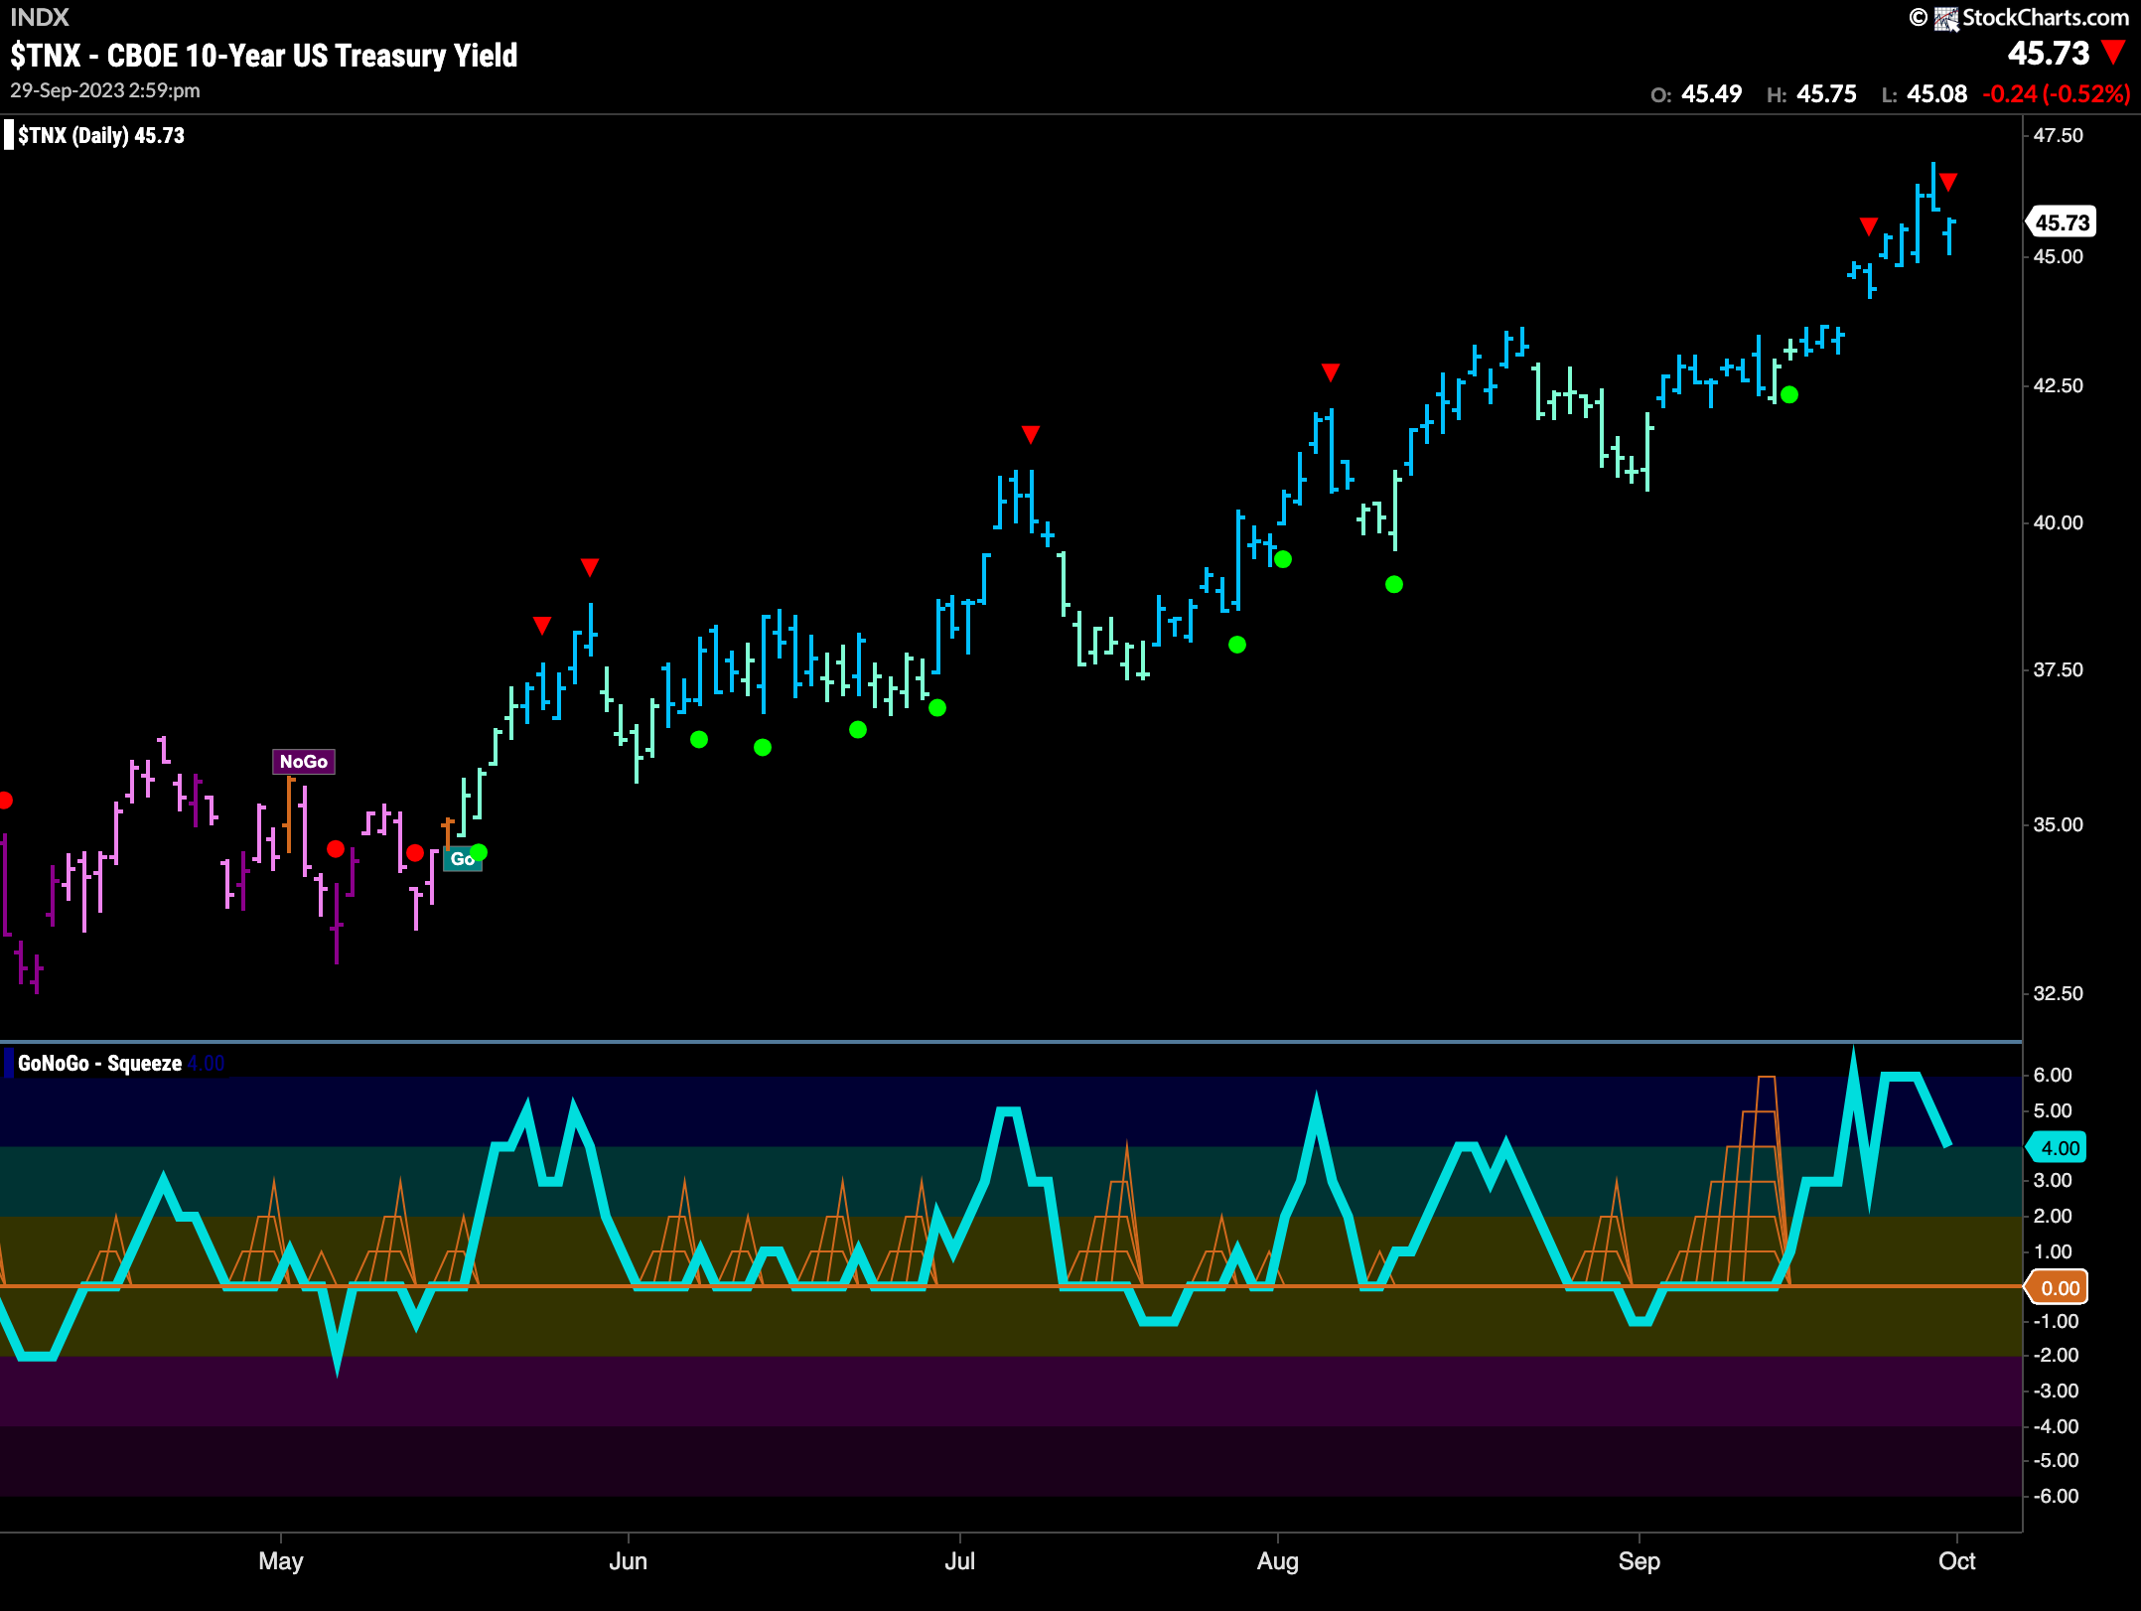
Task: Click the Oct label on the time axis
Action: pos(1956,1560)
